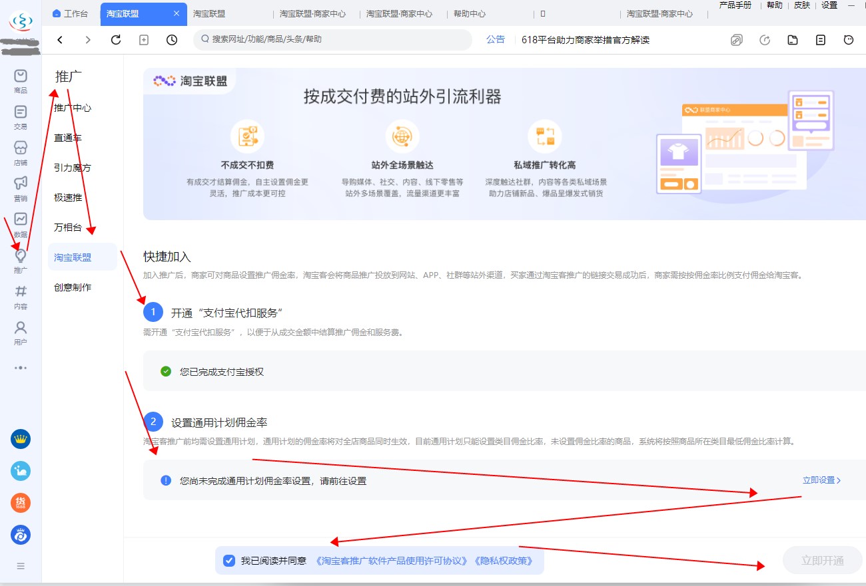
Task: Launch the blue swirl app icon
Action: coord(21,535)
